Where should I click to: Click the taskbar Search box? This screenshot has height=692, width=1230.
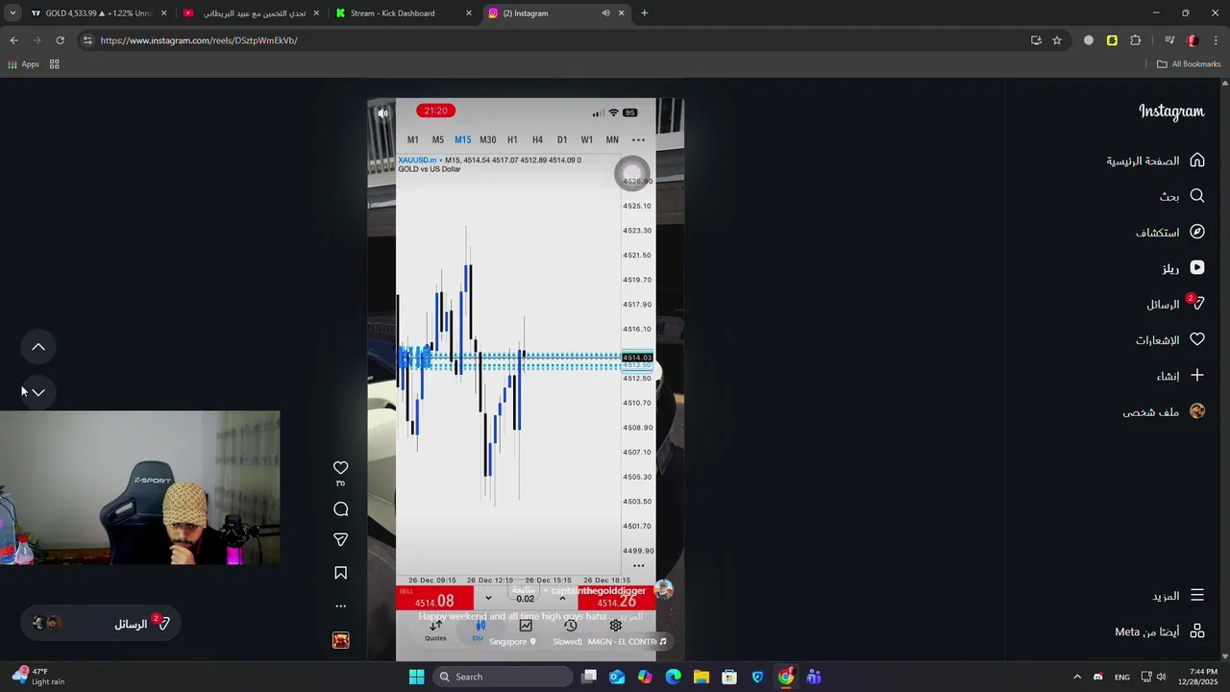pos(501,677)
